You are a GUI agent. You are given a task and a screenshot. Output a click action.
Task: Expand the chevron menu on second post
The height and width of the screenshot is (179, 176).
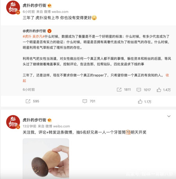pyautogui.click(x=169, y=116)
